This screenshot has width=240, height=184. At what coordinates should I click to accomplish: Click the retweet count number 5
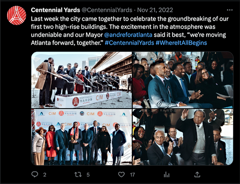click(x=88, y=175)
